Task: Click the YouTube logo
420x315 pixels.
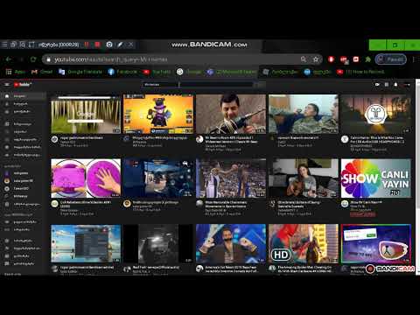Action: 22,85
